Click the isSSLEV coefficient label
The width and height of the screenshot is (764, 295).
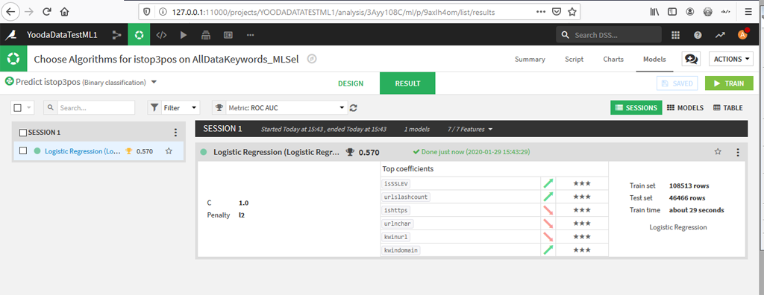[395, 183]
